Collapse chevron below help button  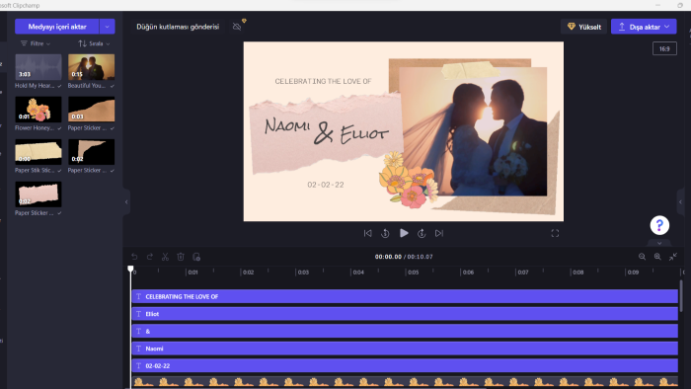point(659,243)
